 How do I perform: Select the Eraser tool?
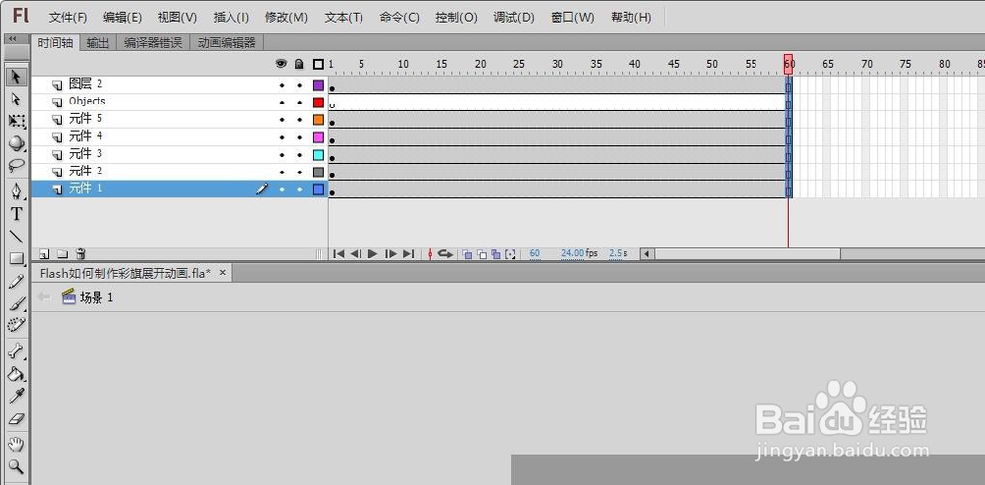tap(16, 418)
